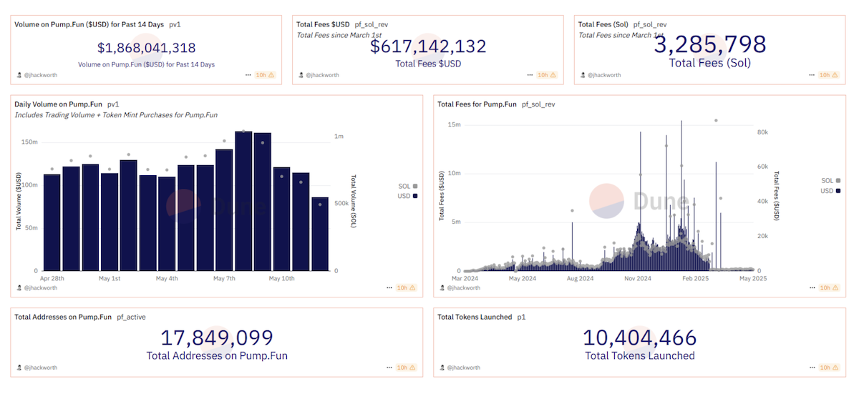Open @jhackworth profile from Total Fees for Pump.Fun chart
The width and height of the screenshot is (859, 394).
463,287
